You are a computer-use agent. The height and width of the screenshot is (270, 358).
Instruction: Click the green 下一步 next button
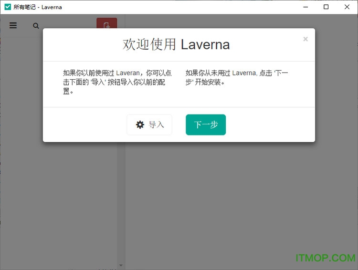[x=206, y=125]
